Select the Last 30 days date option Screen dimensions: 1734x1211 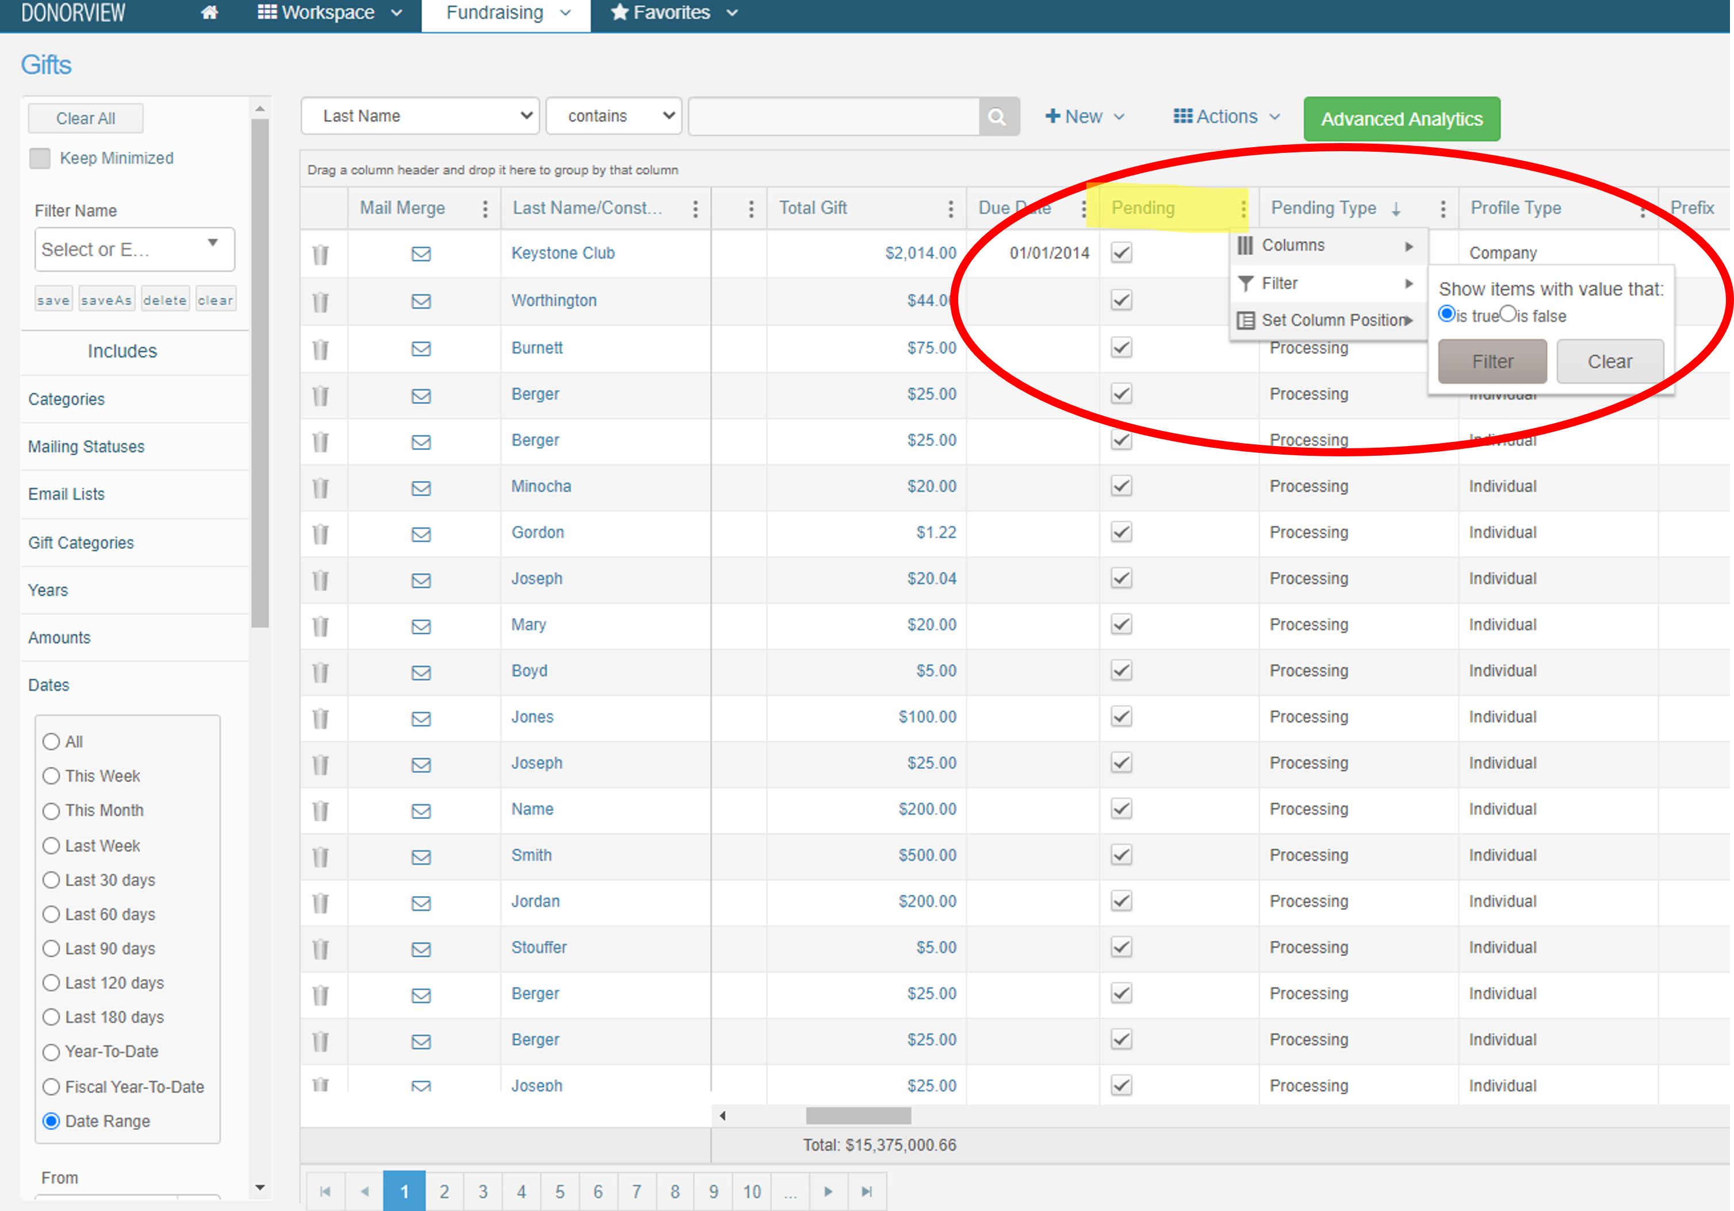[x=51, y=880]
